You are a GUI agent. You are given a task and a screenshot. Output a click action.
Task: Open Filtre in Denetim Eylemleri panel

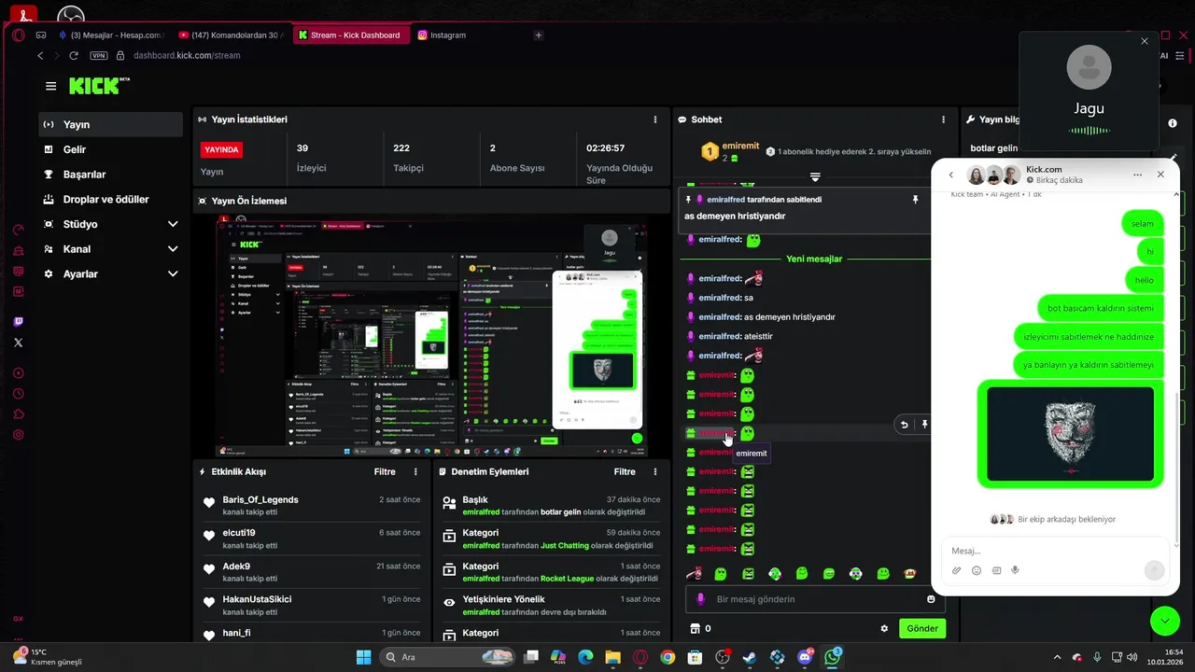tap(625, 472)
